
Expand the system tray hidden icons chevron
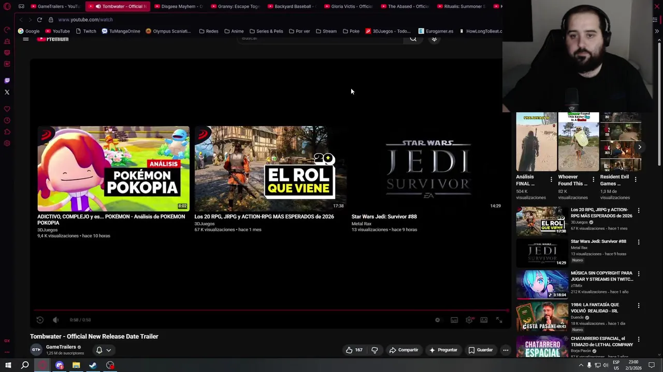(581, 365)
